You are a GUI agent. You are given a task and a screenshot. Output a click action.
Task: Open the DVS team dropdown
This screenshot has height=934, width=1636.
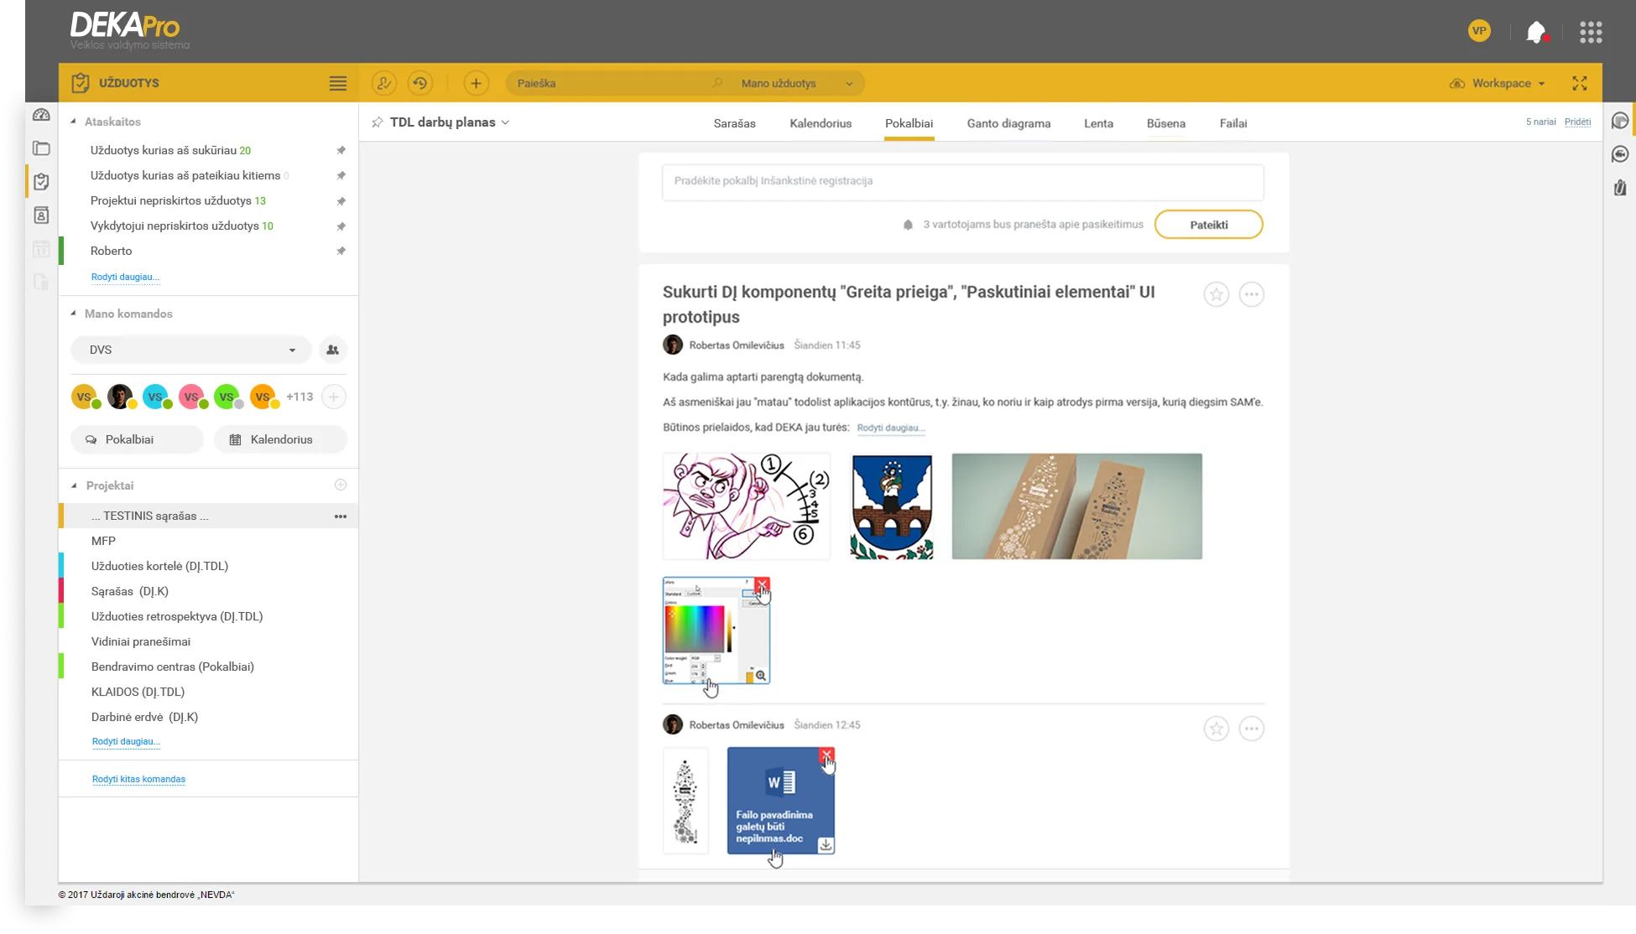191,350
